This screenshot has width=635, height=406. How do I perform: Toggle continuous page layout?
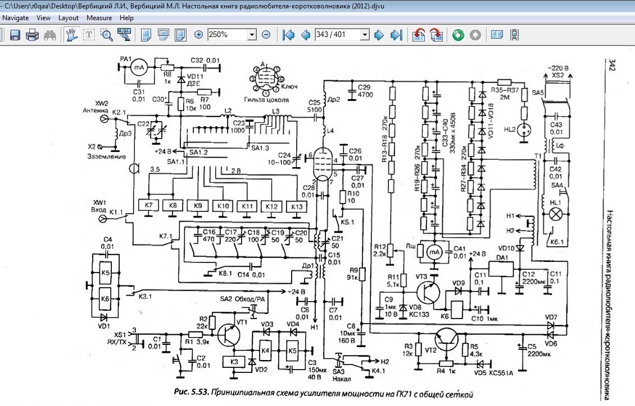pos(514,35)
